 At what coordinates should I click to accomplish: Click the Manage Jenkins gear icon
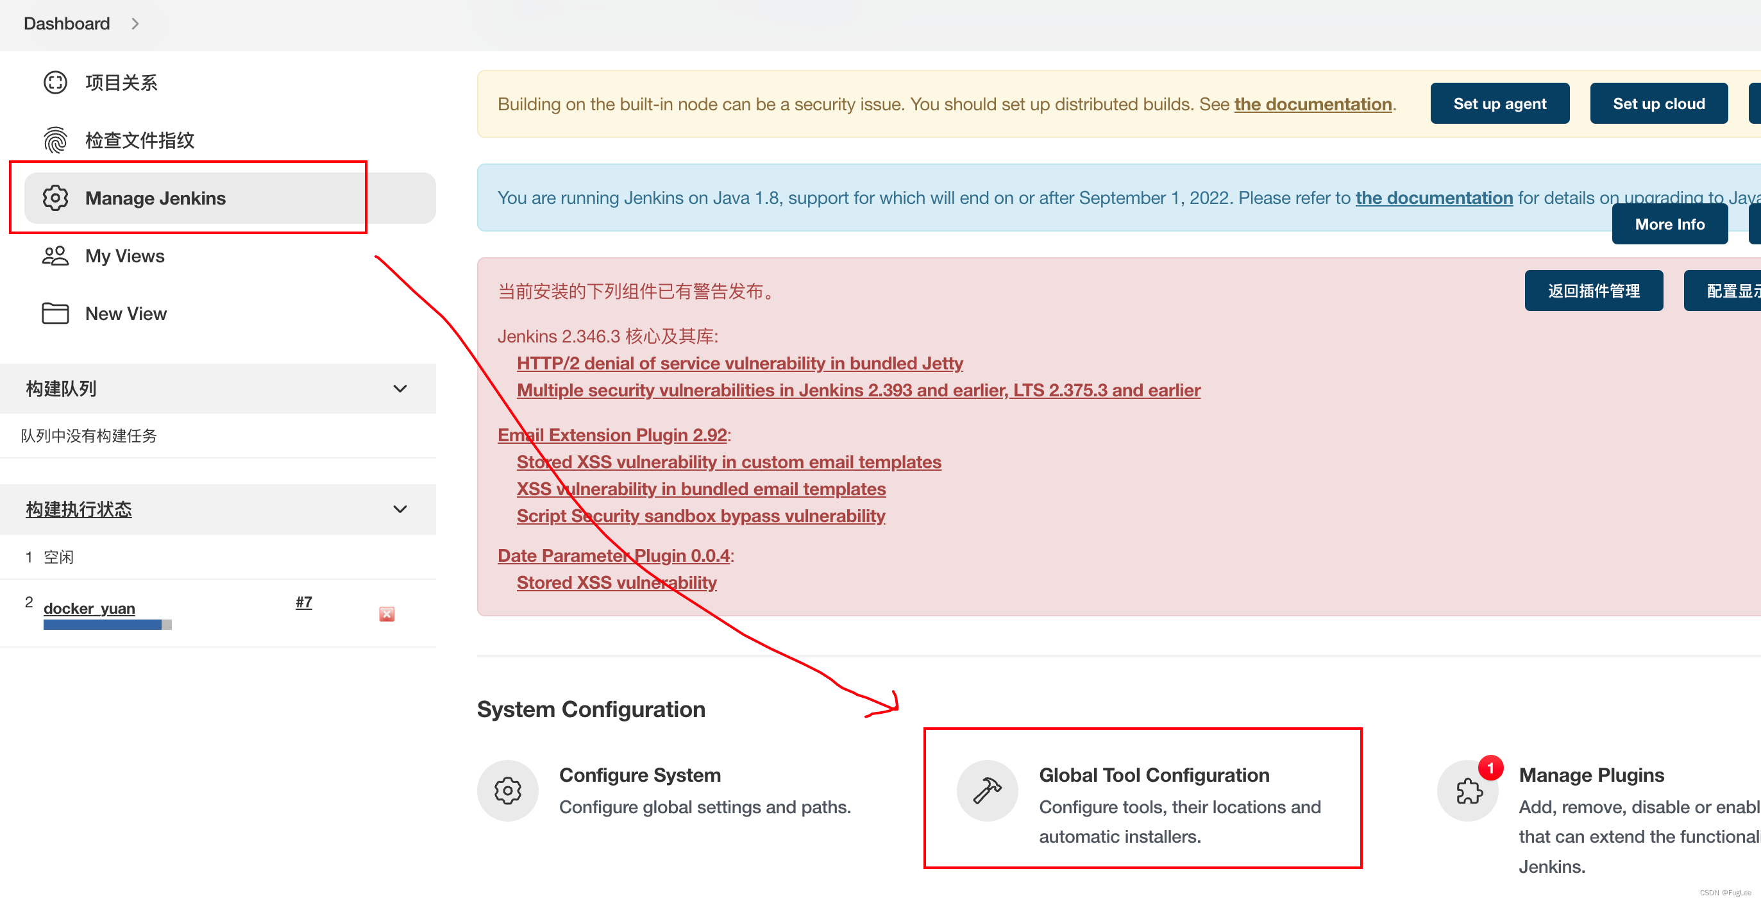pyautogui.click(x=54, y=198)
